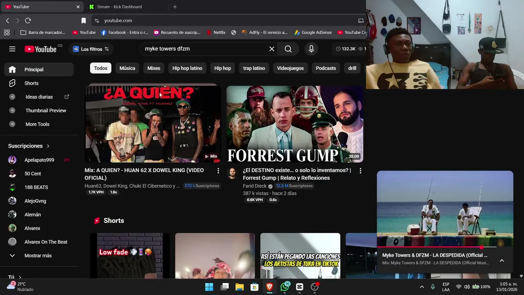Screen dimensions: 524x295
Task: Open options for the A QUIEN mix
Action: (x=218, y=170)
